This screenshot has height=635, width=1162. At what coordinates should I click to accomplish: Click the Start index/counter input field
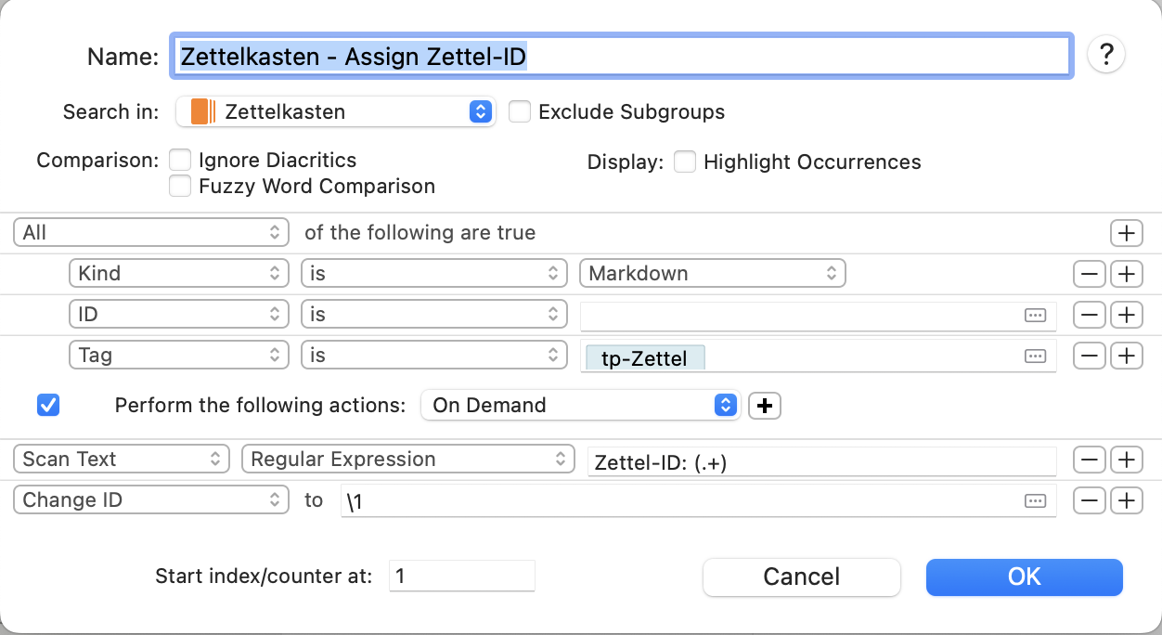click(x=461, y=577)
